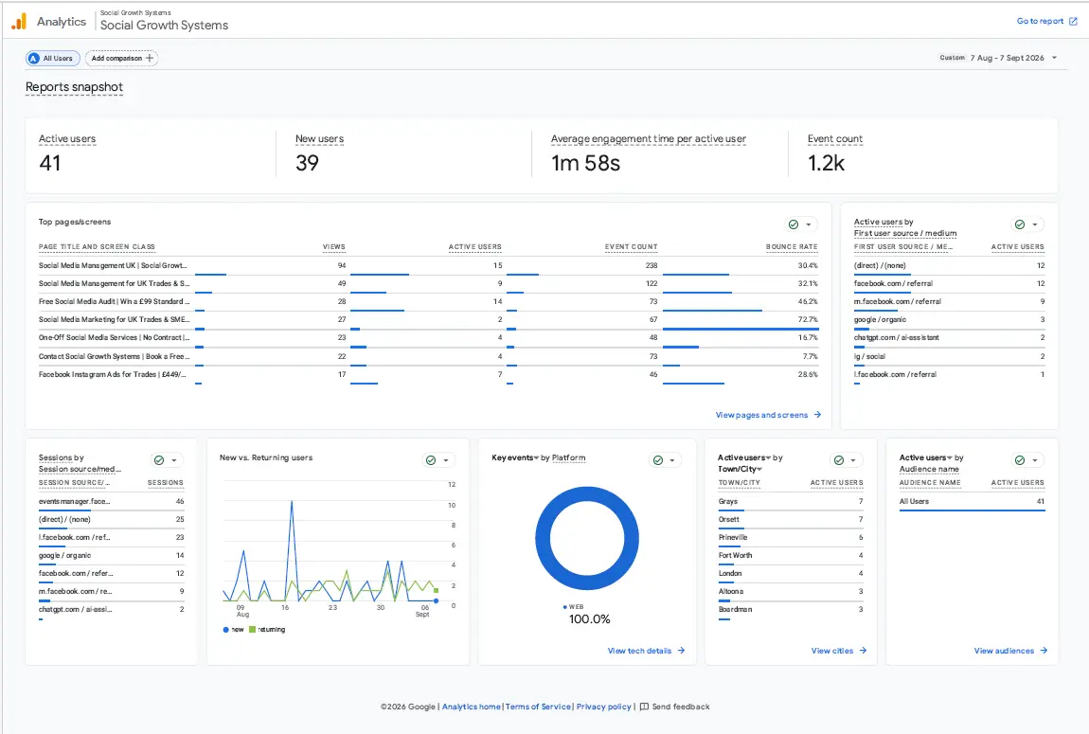Click the green check icon in New vs. Returning users card
The width and height of the screenshot is (1089, 734).
pyautogui.click(x=431, y=460)
